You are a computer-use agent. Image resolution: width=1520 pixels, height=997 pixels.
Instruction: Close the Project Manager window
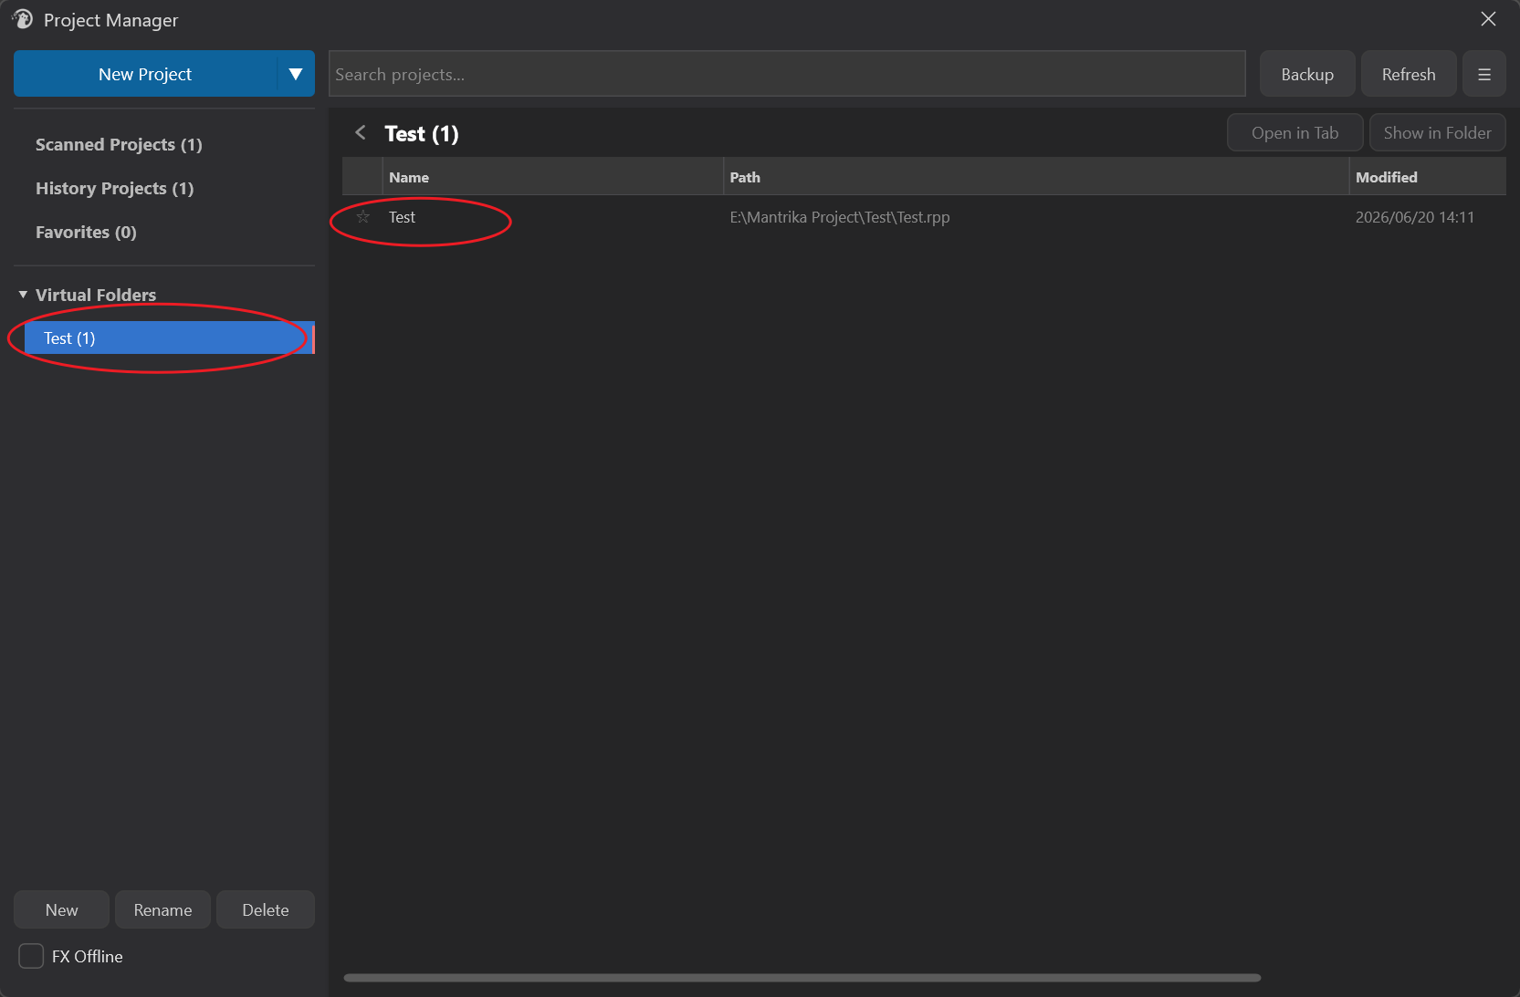(1488, 19)
